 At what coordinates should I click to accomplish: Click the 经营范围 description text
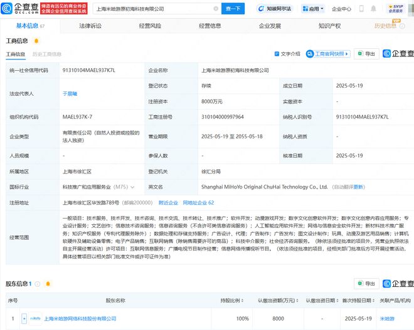pos(235,237)
